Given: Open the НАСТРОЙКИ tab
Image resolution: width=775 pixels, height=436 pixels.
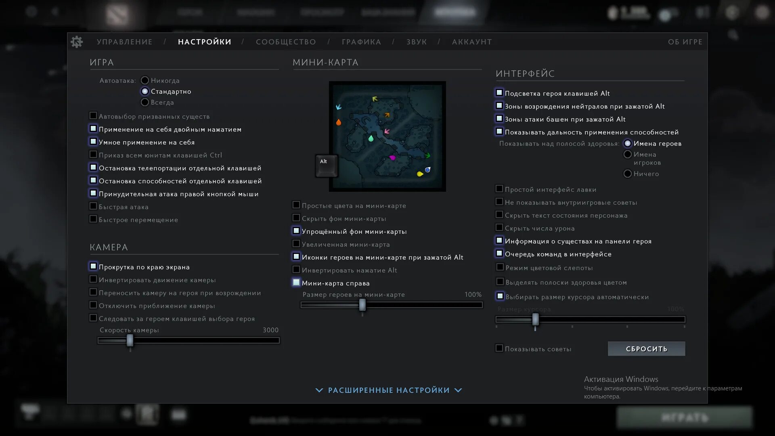Looking at the screenshot, I should pos(205,42).
